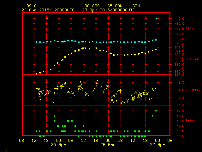Select the station ID 8910 text
The width and height of the screenshot is (202, 152).
click(x=32, y=6)
